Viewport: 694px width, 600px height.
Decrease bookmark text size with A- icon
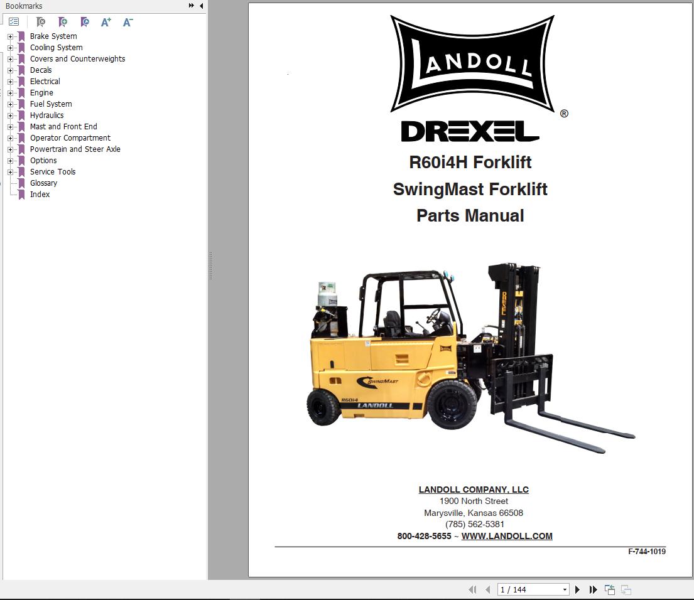(x=127, y=21)
